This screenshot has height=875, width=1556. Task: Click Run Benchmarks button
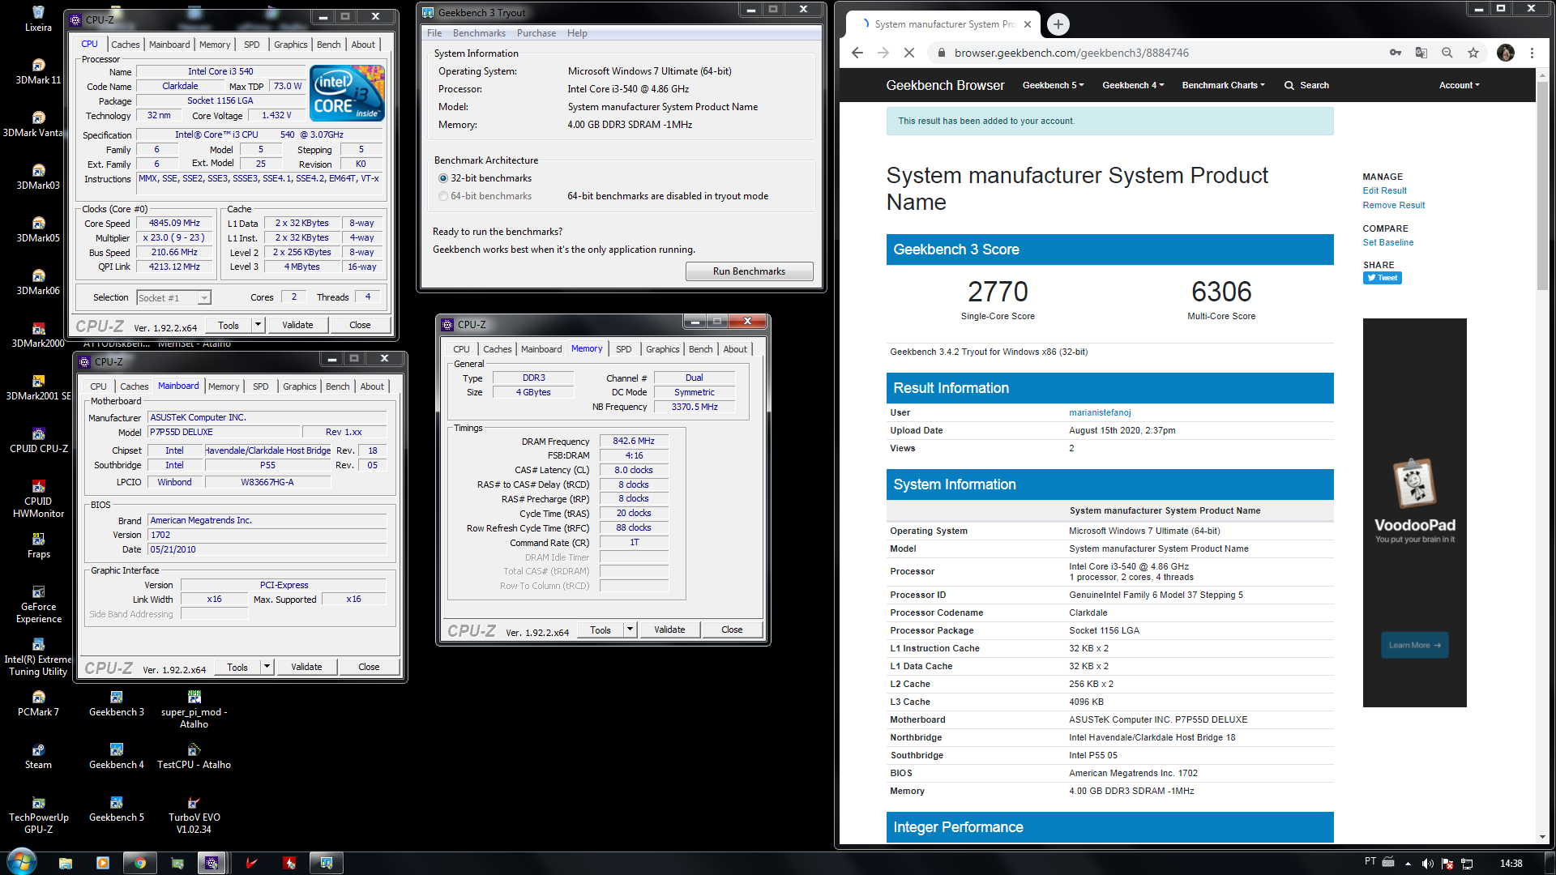click(749, 271)
